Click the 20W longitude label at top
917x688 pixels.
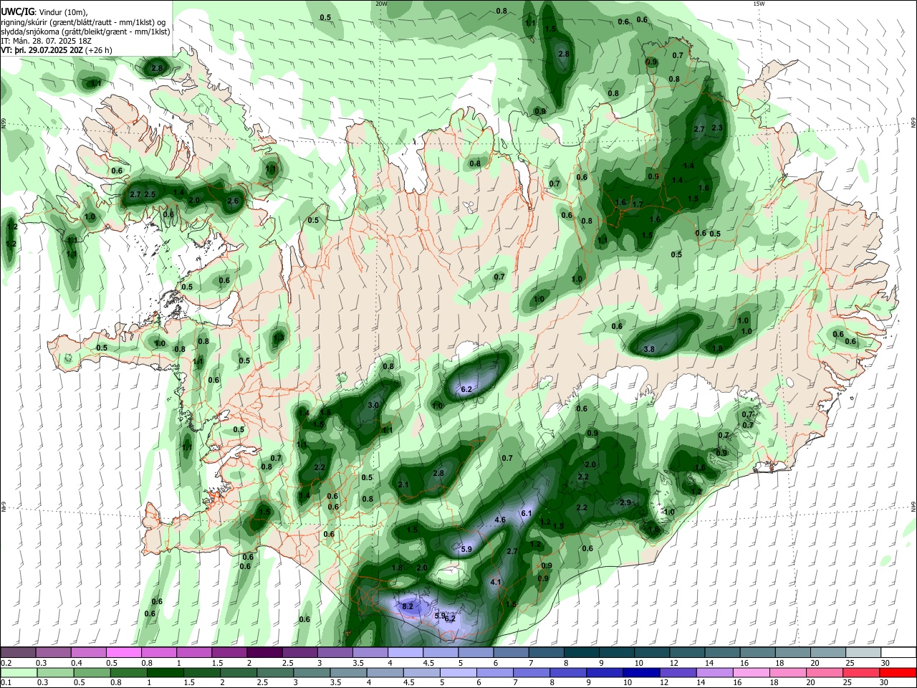(x=380, y=3)
